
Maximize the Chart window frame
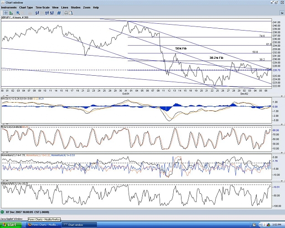point(277,3)
